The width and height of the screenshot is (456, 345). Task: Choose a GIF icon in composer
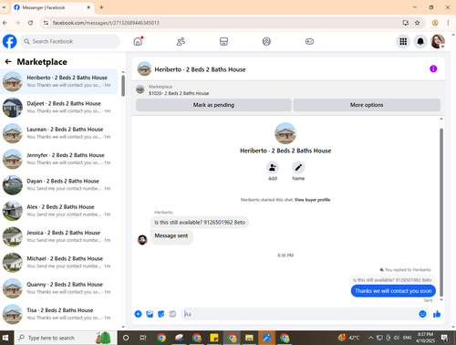[172, 314]
